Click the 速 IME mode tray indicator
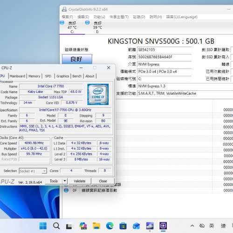 pyautogui.click(x=223, y=226)
